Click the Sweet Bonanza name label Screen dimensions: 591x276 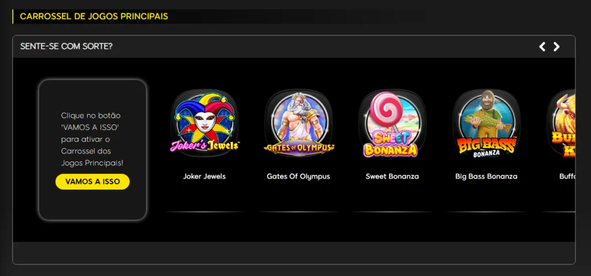(392, 176)
